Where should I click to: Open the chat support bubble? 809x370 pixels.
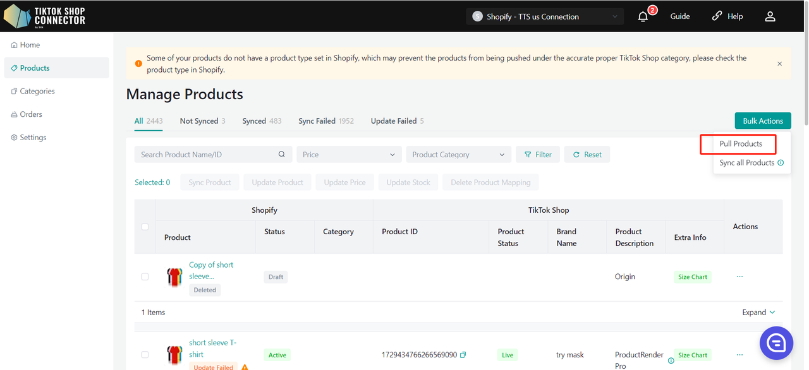point(776,343)
